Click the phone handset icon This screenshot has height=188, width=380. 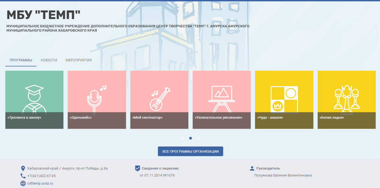click(x=23, y=176)
